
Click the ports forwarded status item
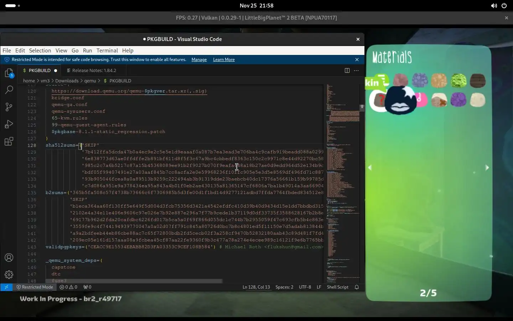click(x=87, y=287)
